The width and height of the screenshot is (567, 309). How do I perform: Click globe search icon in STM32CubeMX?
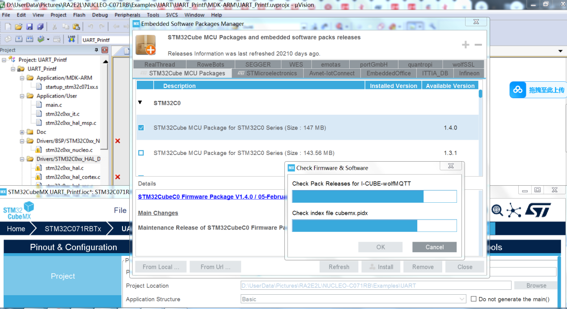coord(497,210)
